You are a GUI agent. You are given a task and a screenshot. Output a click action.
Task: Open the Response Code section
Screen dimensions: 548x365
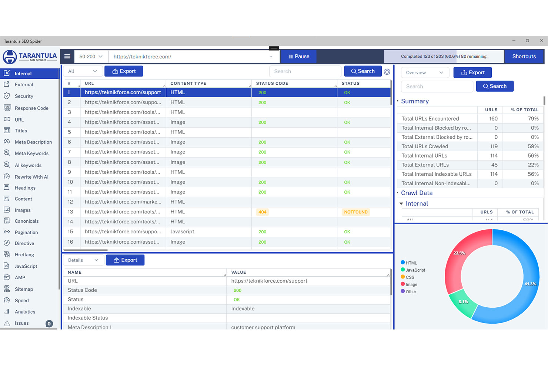(31, 108)
